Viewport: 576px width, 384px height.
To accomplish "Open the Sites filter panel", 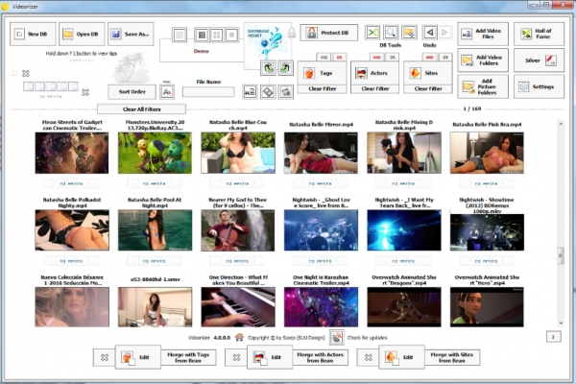I will coord(428,73).
